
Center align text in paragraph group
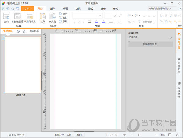[149, 15]
